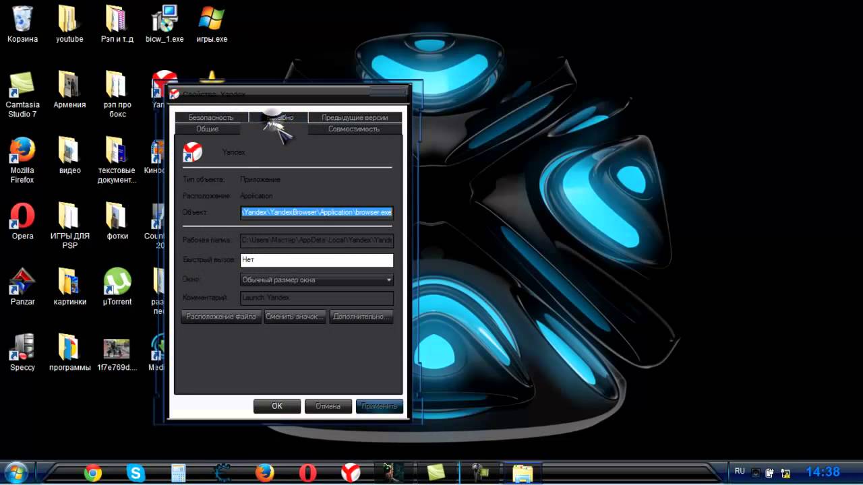Open the Корзина recycle bin icon

(x=22, y=24)
